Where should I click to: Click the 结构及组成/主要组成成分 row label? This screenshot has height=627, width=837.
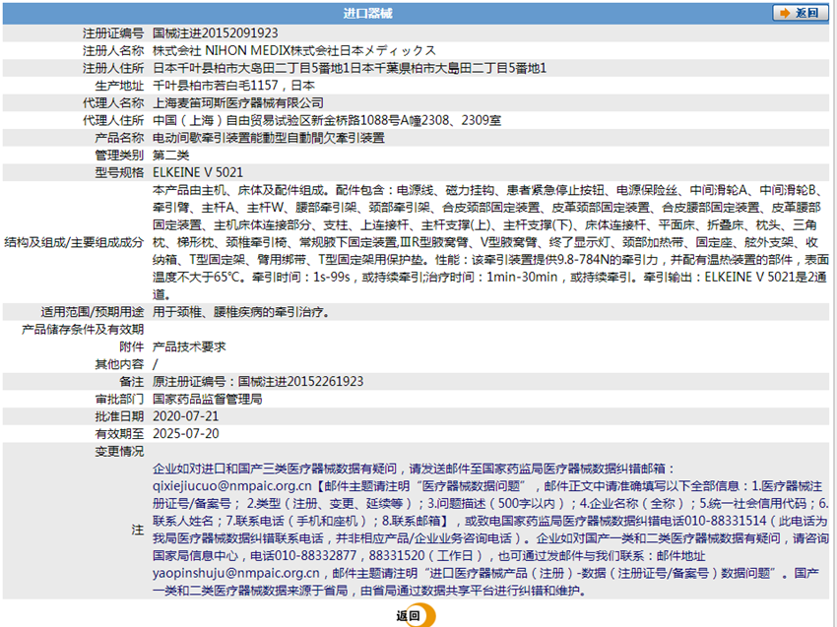point(74,241)
